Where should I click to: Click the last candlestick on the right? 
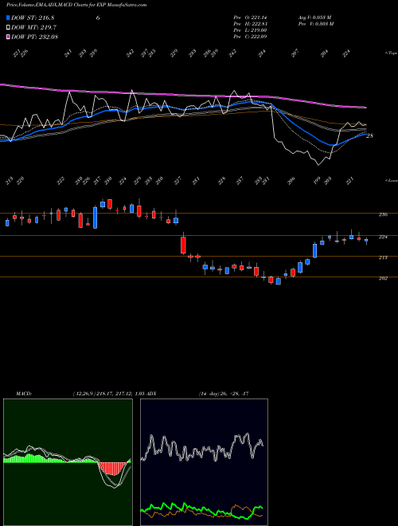coord(366,241)
